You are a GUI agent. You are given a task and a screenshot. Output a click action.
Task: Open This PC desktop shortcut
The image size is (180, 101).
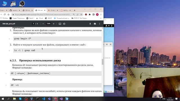4,3
